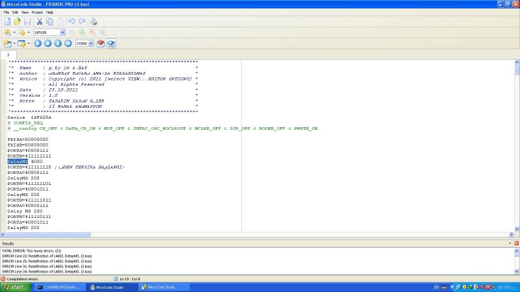
Task: Close the Results panel with its red X
Action: coord(516,243)
